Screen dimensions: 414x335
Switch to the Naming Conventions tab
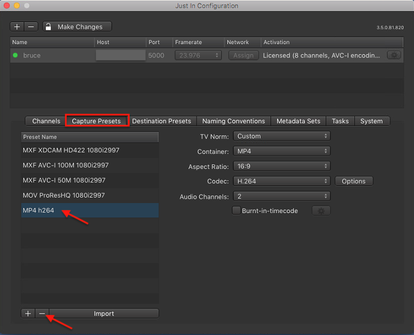[233, 121]
